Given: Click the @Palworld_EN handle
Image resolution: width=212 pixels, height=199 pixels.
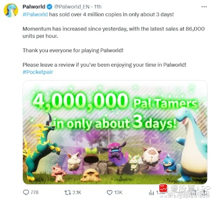Looking at the screenshot, I should tap(72, 6).
